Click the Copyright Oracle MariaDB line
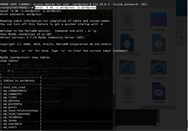The width and height of the screenshot is (188, 131). click(x=56, y=44)
